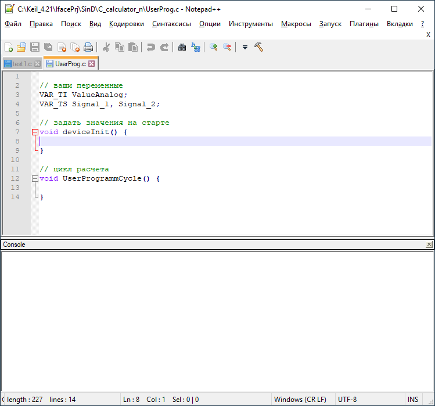Collapse the UserProgrammCycle function fold
435x406 pixels.
[x=35, y=178]
